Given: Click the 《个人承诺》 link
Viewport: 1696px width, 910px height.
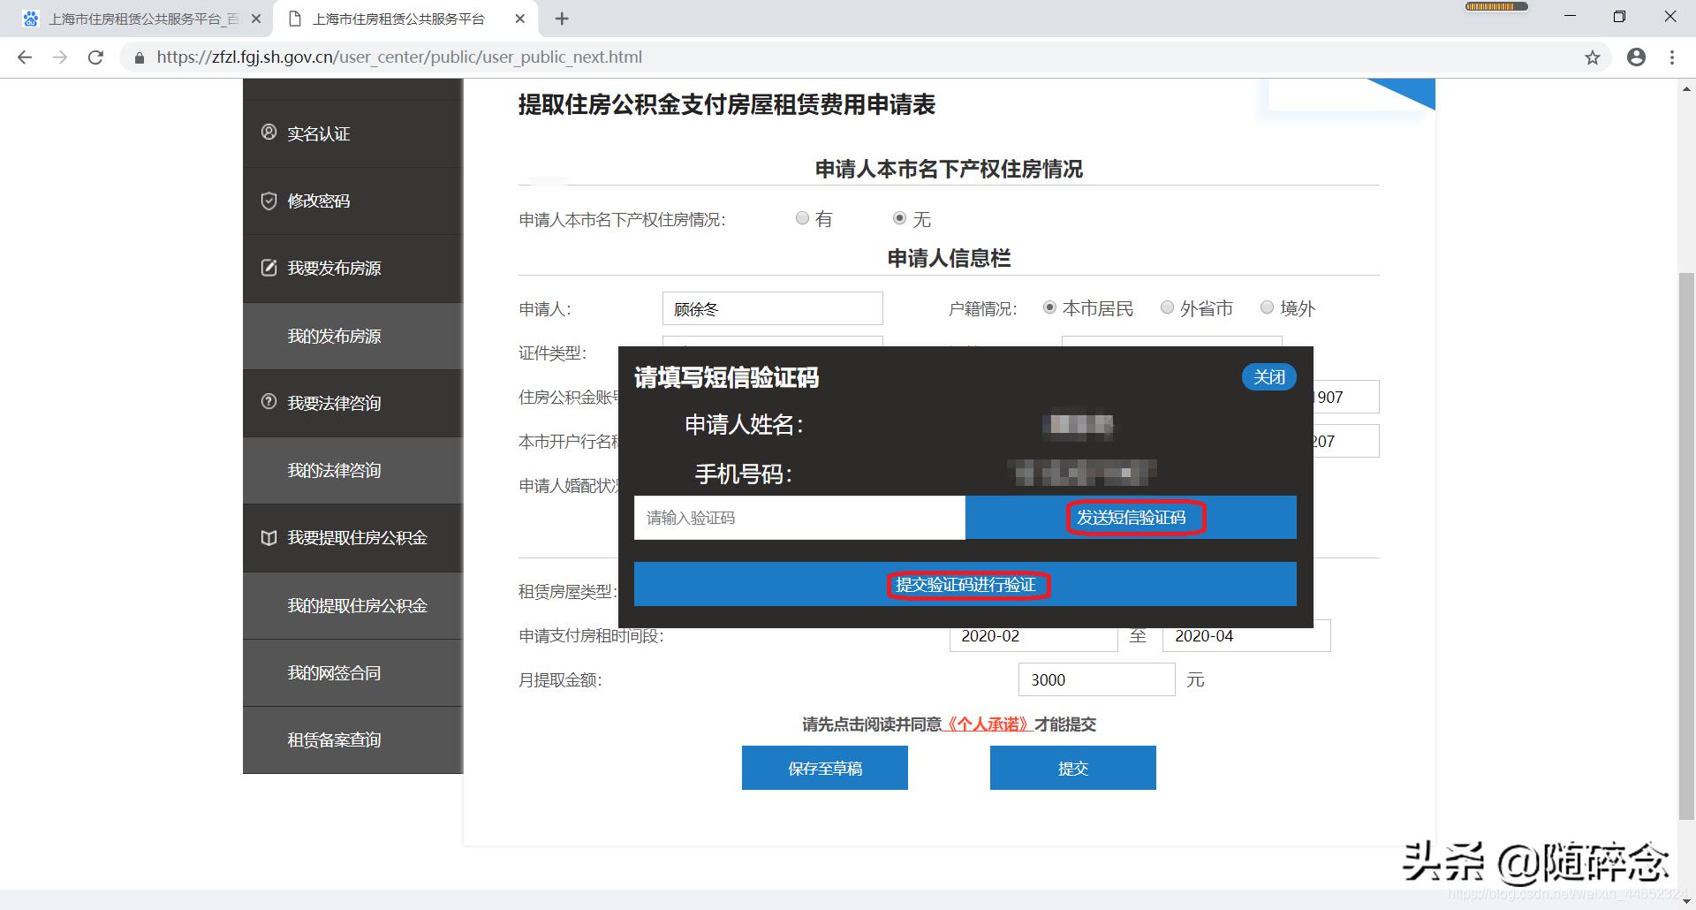Looking at the screenshot, I should point(987,724).
